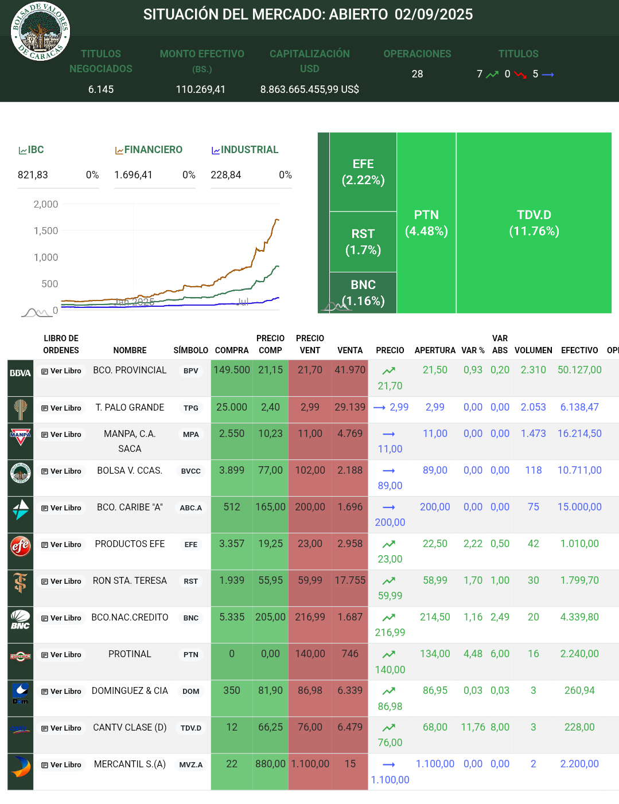Click the FINANCIERO index chart icon
Image resolution: width=619 pixels, height=804 pixels.
119,150
